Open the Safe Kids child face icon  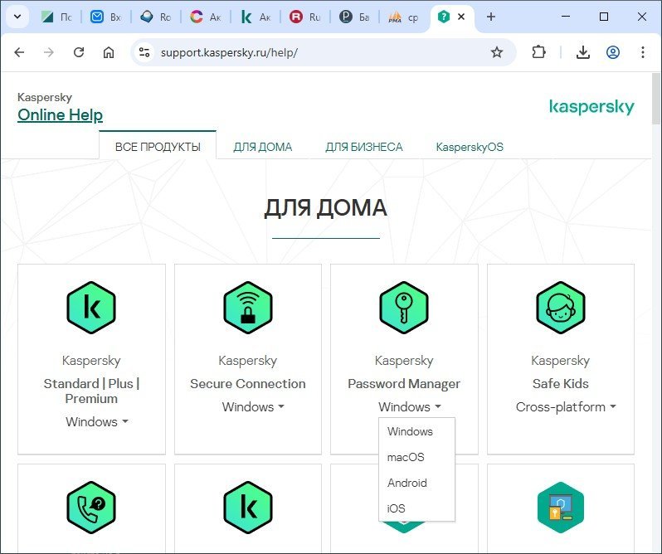coord(561,308)
